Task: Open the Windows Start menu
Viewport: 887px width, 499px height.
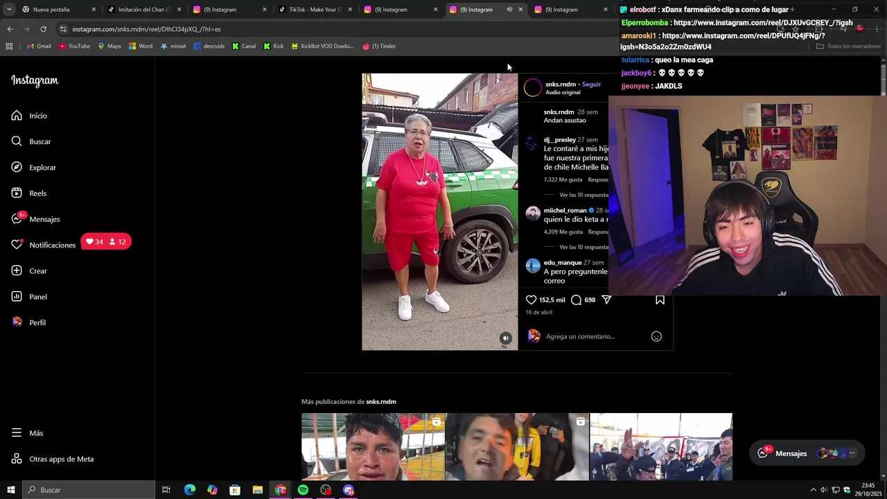Action: 10,490
